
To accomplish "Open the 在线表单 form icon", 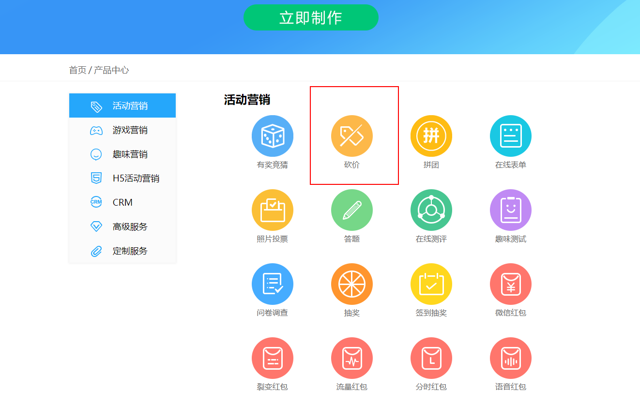I will pos(511,136).
